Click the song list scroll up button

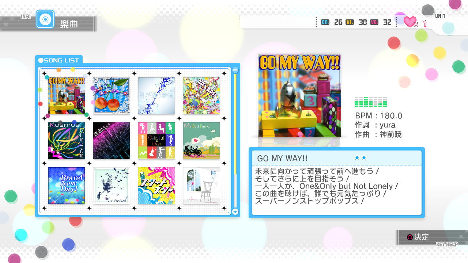tap(235, 70)
